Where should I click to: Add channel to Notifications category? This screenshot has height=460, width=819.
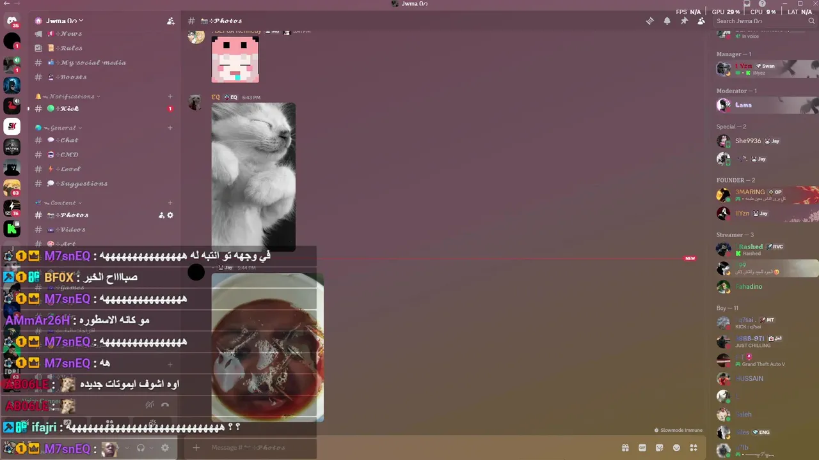point(170,96)
